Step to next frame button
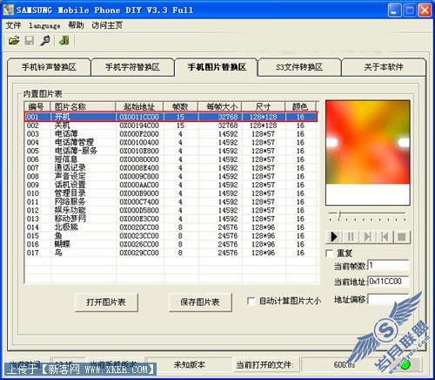This screenshot has height=380, width=435. coord(367,236)
